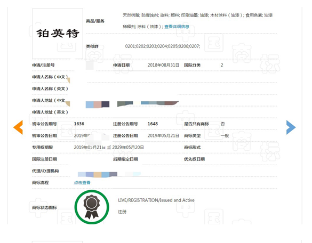The height and width of the screenshot is (243, 312).
Task: Go to next trademark with blue arrow
Action: coord(291,127)
